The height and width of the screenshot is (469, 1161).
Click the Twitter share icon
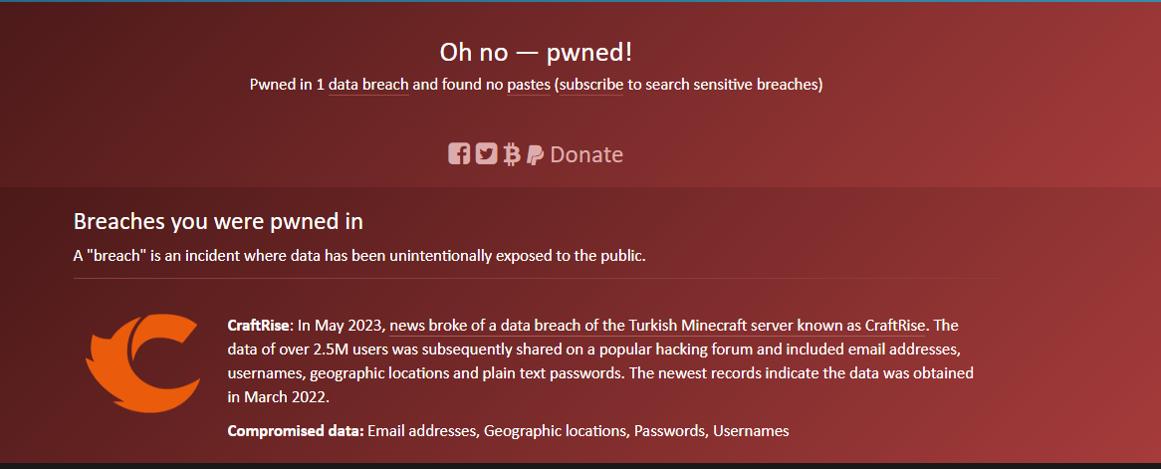486,154
